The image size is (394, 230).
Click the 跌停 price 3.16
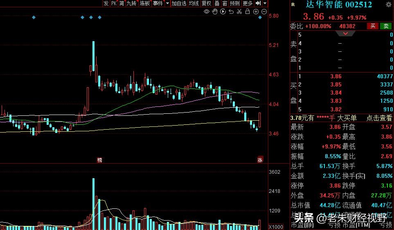(387, 186)
